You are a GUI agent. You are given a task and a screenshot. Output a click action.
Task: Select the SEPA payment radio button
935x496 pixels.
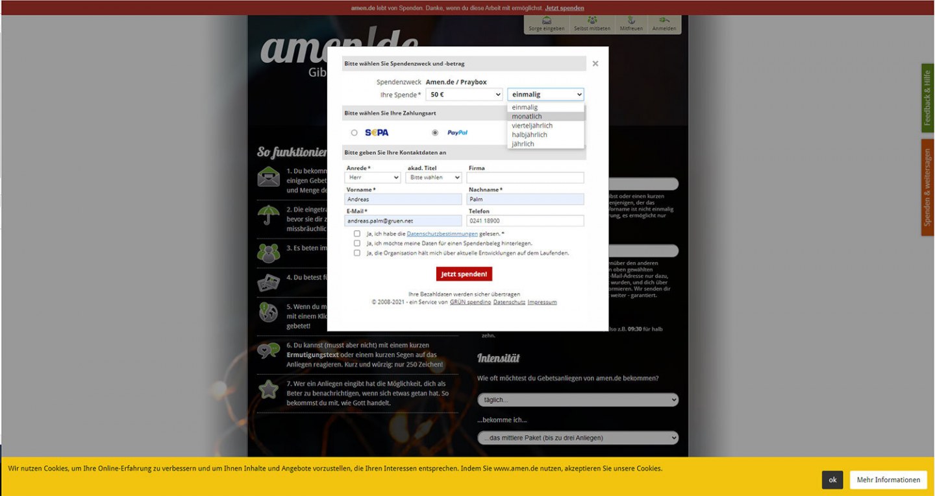point(354,132)
